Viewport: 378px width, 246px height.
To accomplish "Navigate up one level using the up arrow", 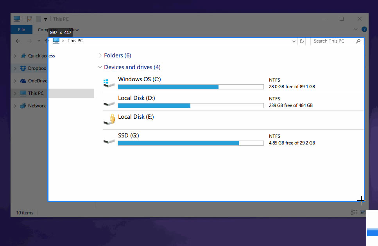I will point(47,41).
